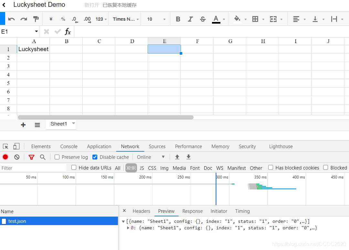The image size is (349, 250).
Task: Stop recording network log
Action: pos(5,157)
